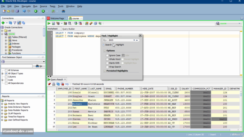Collapse the Persisted Highlights section
Viewport: 244px width, 137px height.
tap(104, 71)
